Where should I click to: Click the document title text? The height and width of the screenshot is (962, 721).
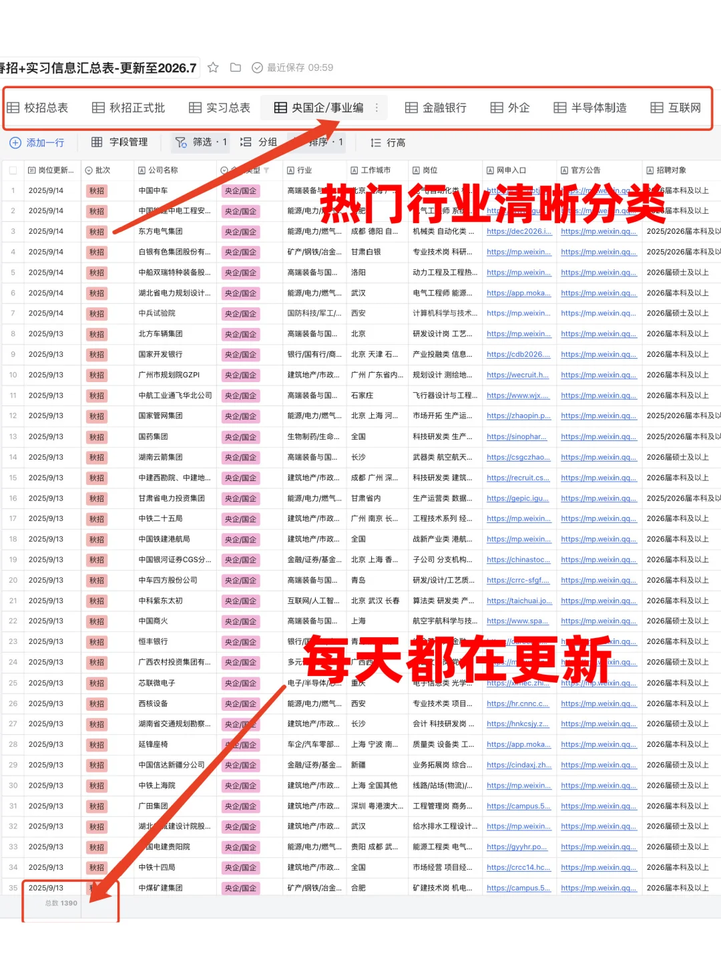click(x=97, y=67)
